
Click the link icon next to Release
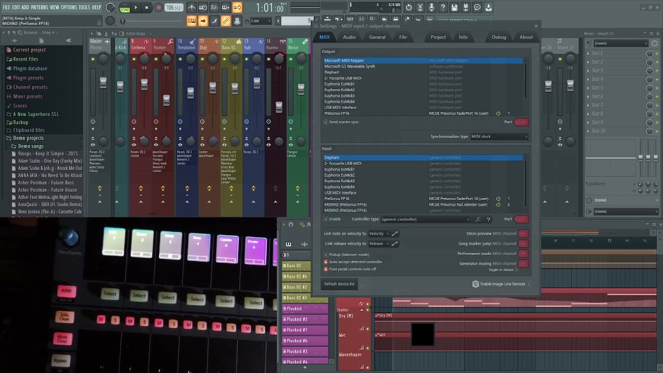pyautogui.click(x=395, y=243)
